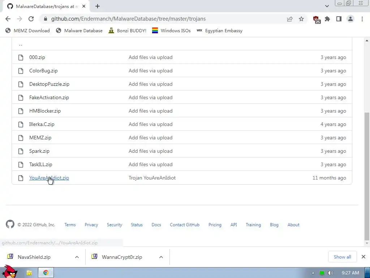Reload the current GitHub page
Viewport: 370px width, 278px height.
tap(31, 19)
